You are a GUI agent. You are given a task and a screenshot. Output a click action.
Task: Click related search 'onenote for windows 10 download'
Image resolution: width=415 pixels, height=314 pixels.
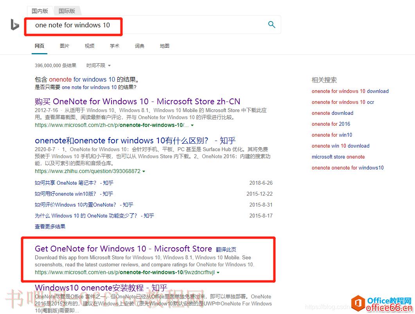coord(350,91)
